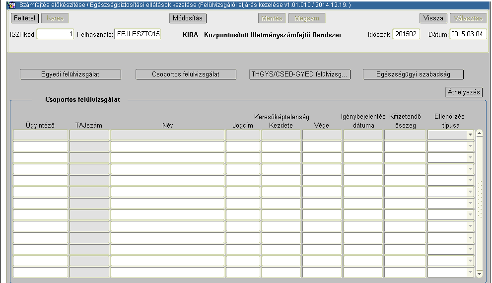Select the Dátum field
The height and width of the screenshot is (283, 492).
[x=468, y=34]
